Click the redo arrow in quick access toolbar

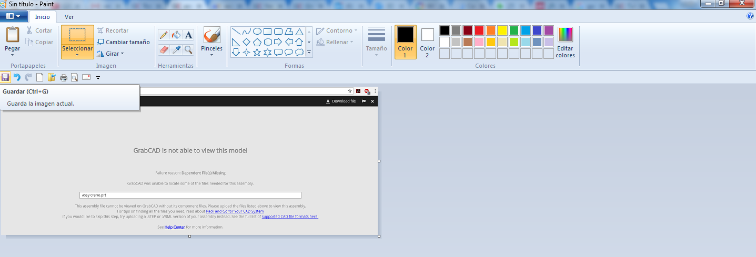tap(28, 77)
